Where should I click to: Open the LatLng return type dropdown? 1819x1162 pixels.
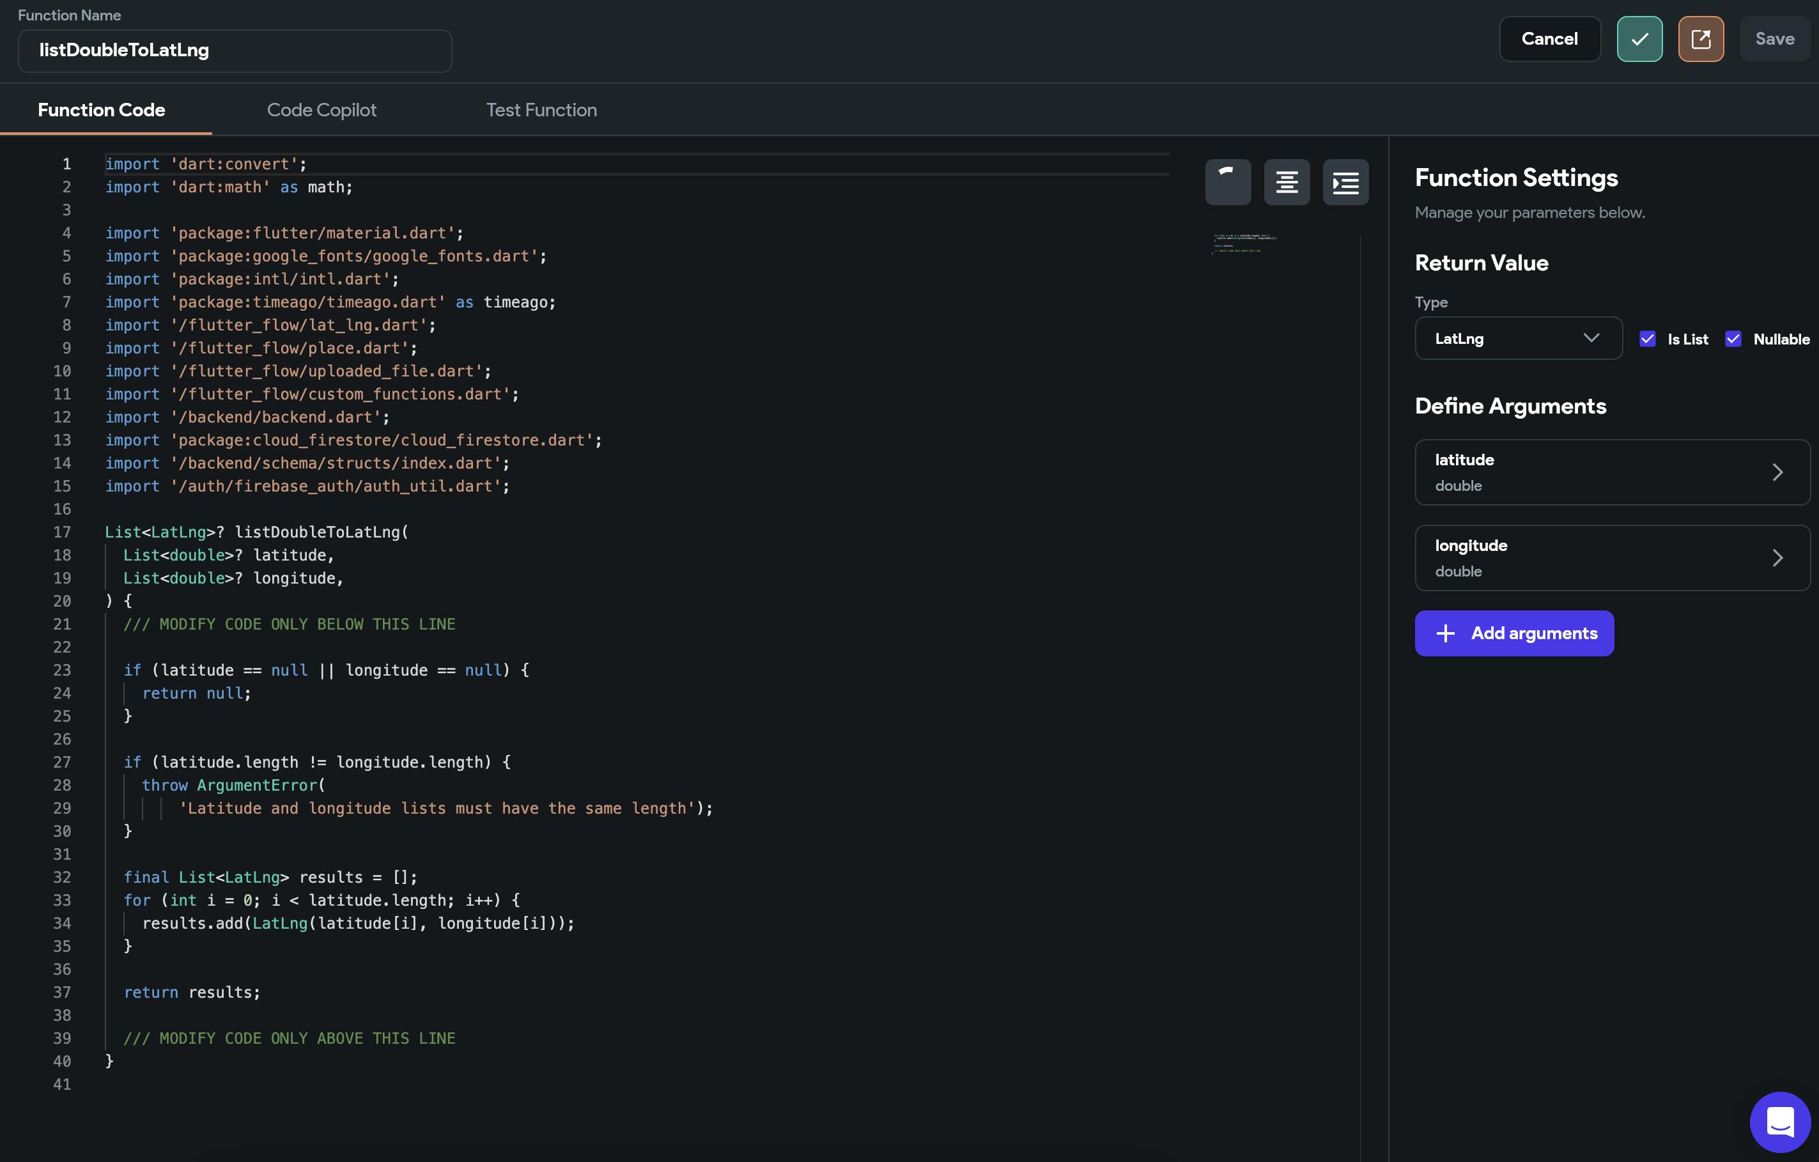click(1517, 339)
